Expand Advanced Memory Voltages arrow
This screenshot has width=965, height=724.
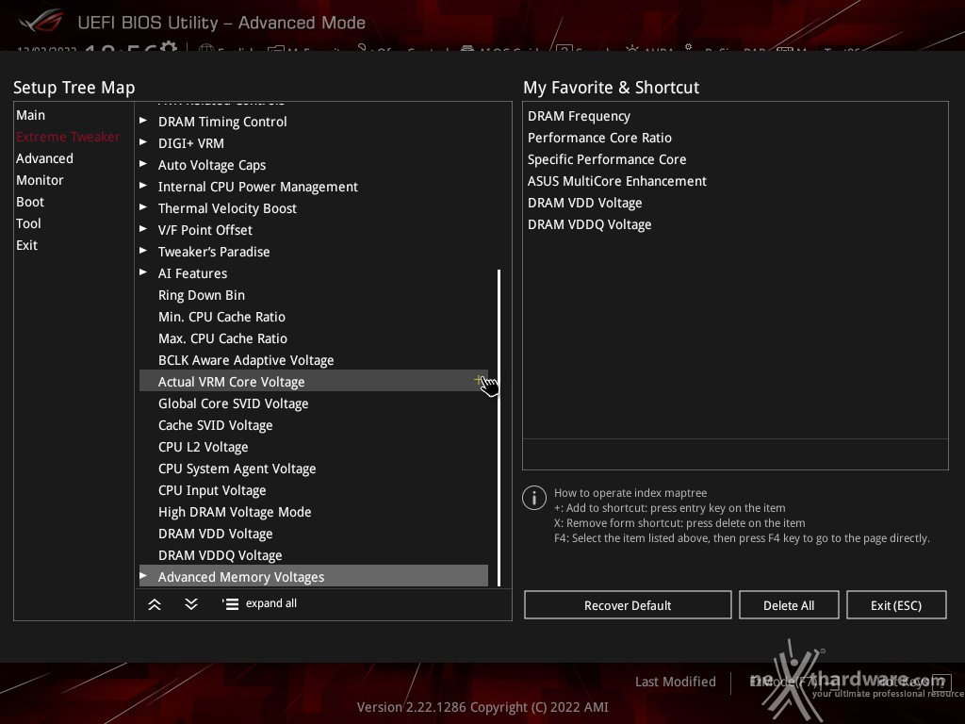pos(143,576)
